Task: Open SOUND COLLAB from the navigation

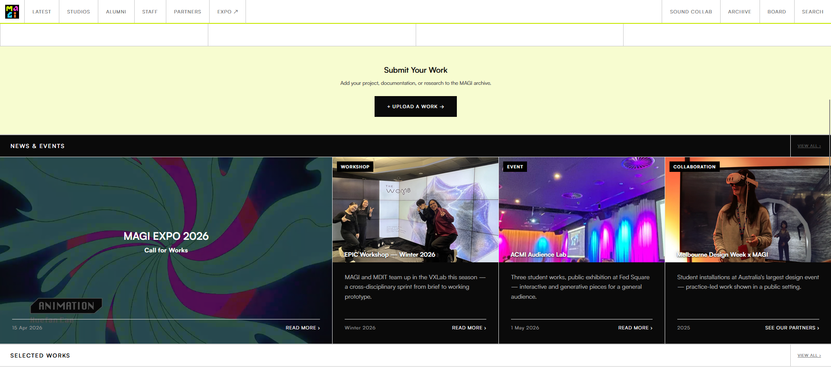Action: (x=691, y=12)
